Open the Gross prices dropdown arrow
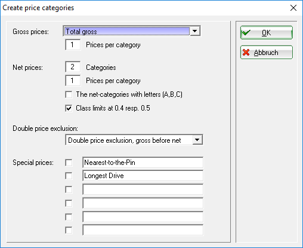This screenshot has width=303, height=248. click(x=195, y=31)
